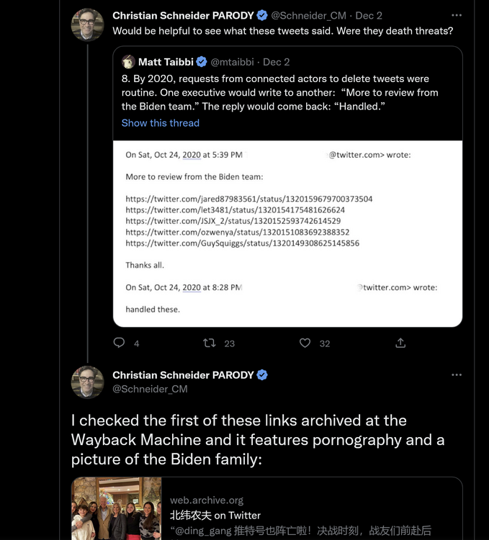Open the email screenshot image in the quoted tweet
This screenshot has height=540, width=489.
click(287, 233)
